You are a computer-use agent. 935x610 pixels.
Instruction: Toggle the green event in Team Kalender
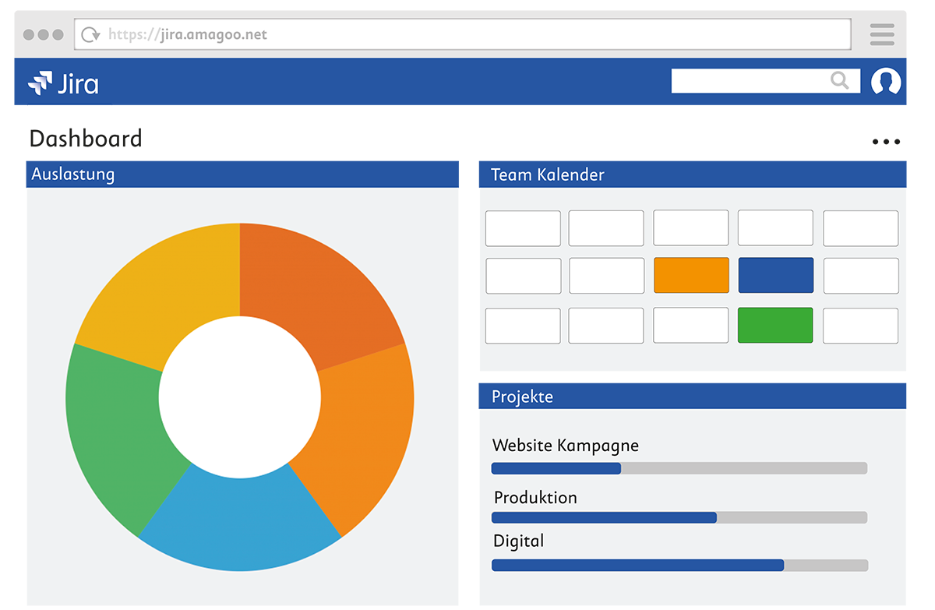pyautogui.click(x=775, y=325)
